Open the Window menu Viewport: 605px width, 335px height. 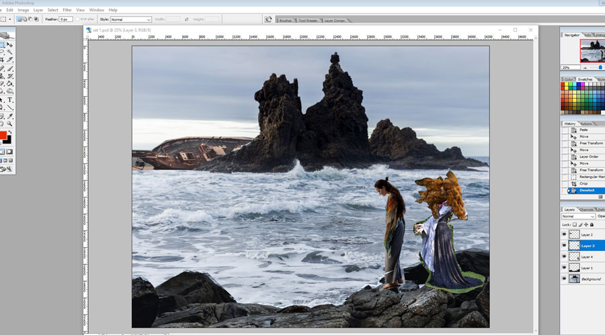[96, 10]
